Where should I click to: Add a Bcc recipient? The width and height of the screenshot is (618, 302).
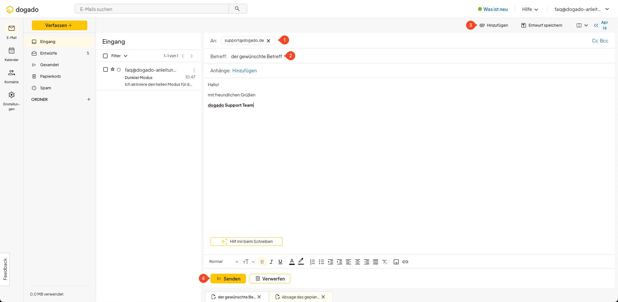pyautogui.click(x=604, y=41)
